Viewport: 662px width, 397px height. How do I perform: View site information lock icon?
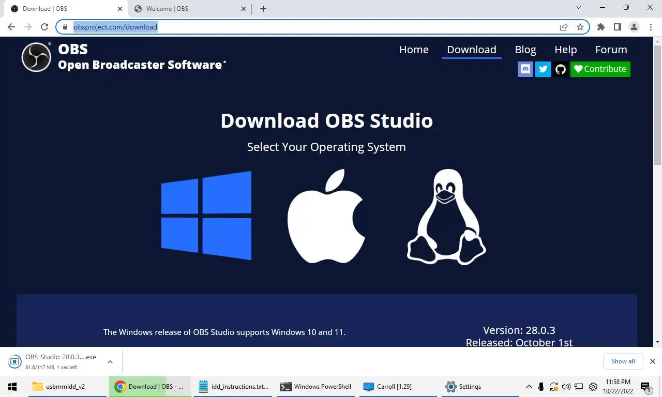65,27
